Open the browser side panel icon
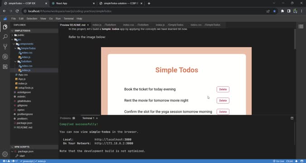306x163 pixels. coord(289,11)
